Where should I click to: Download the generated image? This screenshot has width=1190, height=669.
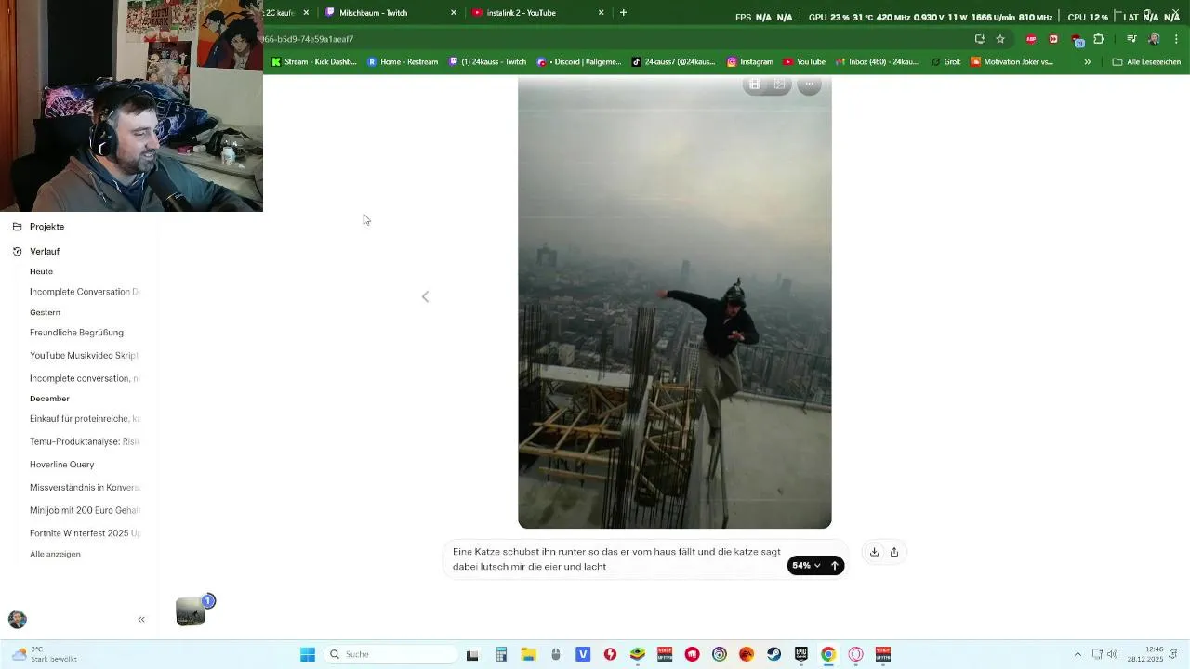point(874,552)
